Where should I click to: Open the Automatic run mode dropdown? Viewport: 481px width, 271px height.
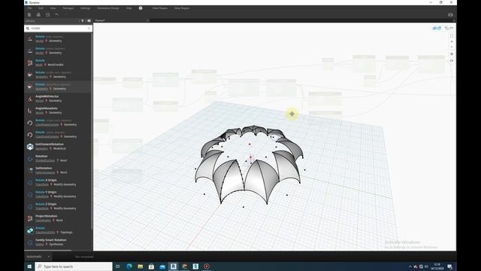(x=38, y=256)
